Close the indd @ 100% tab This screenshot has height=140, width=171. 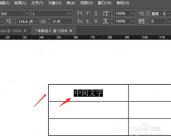25,31
